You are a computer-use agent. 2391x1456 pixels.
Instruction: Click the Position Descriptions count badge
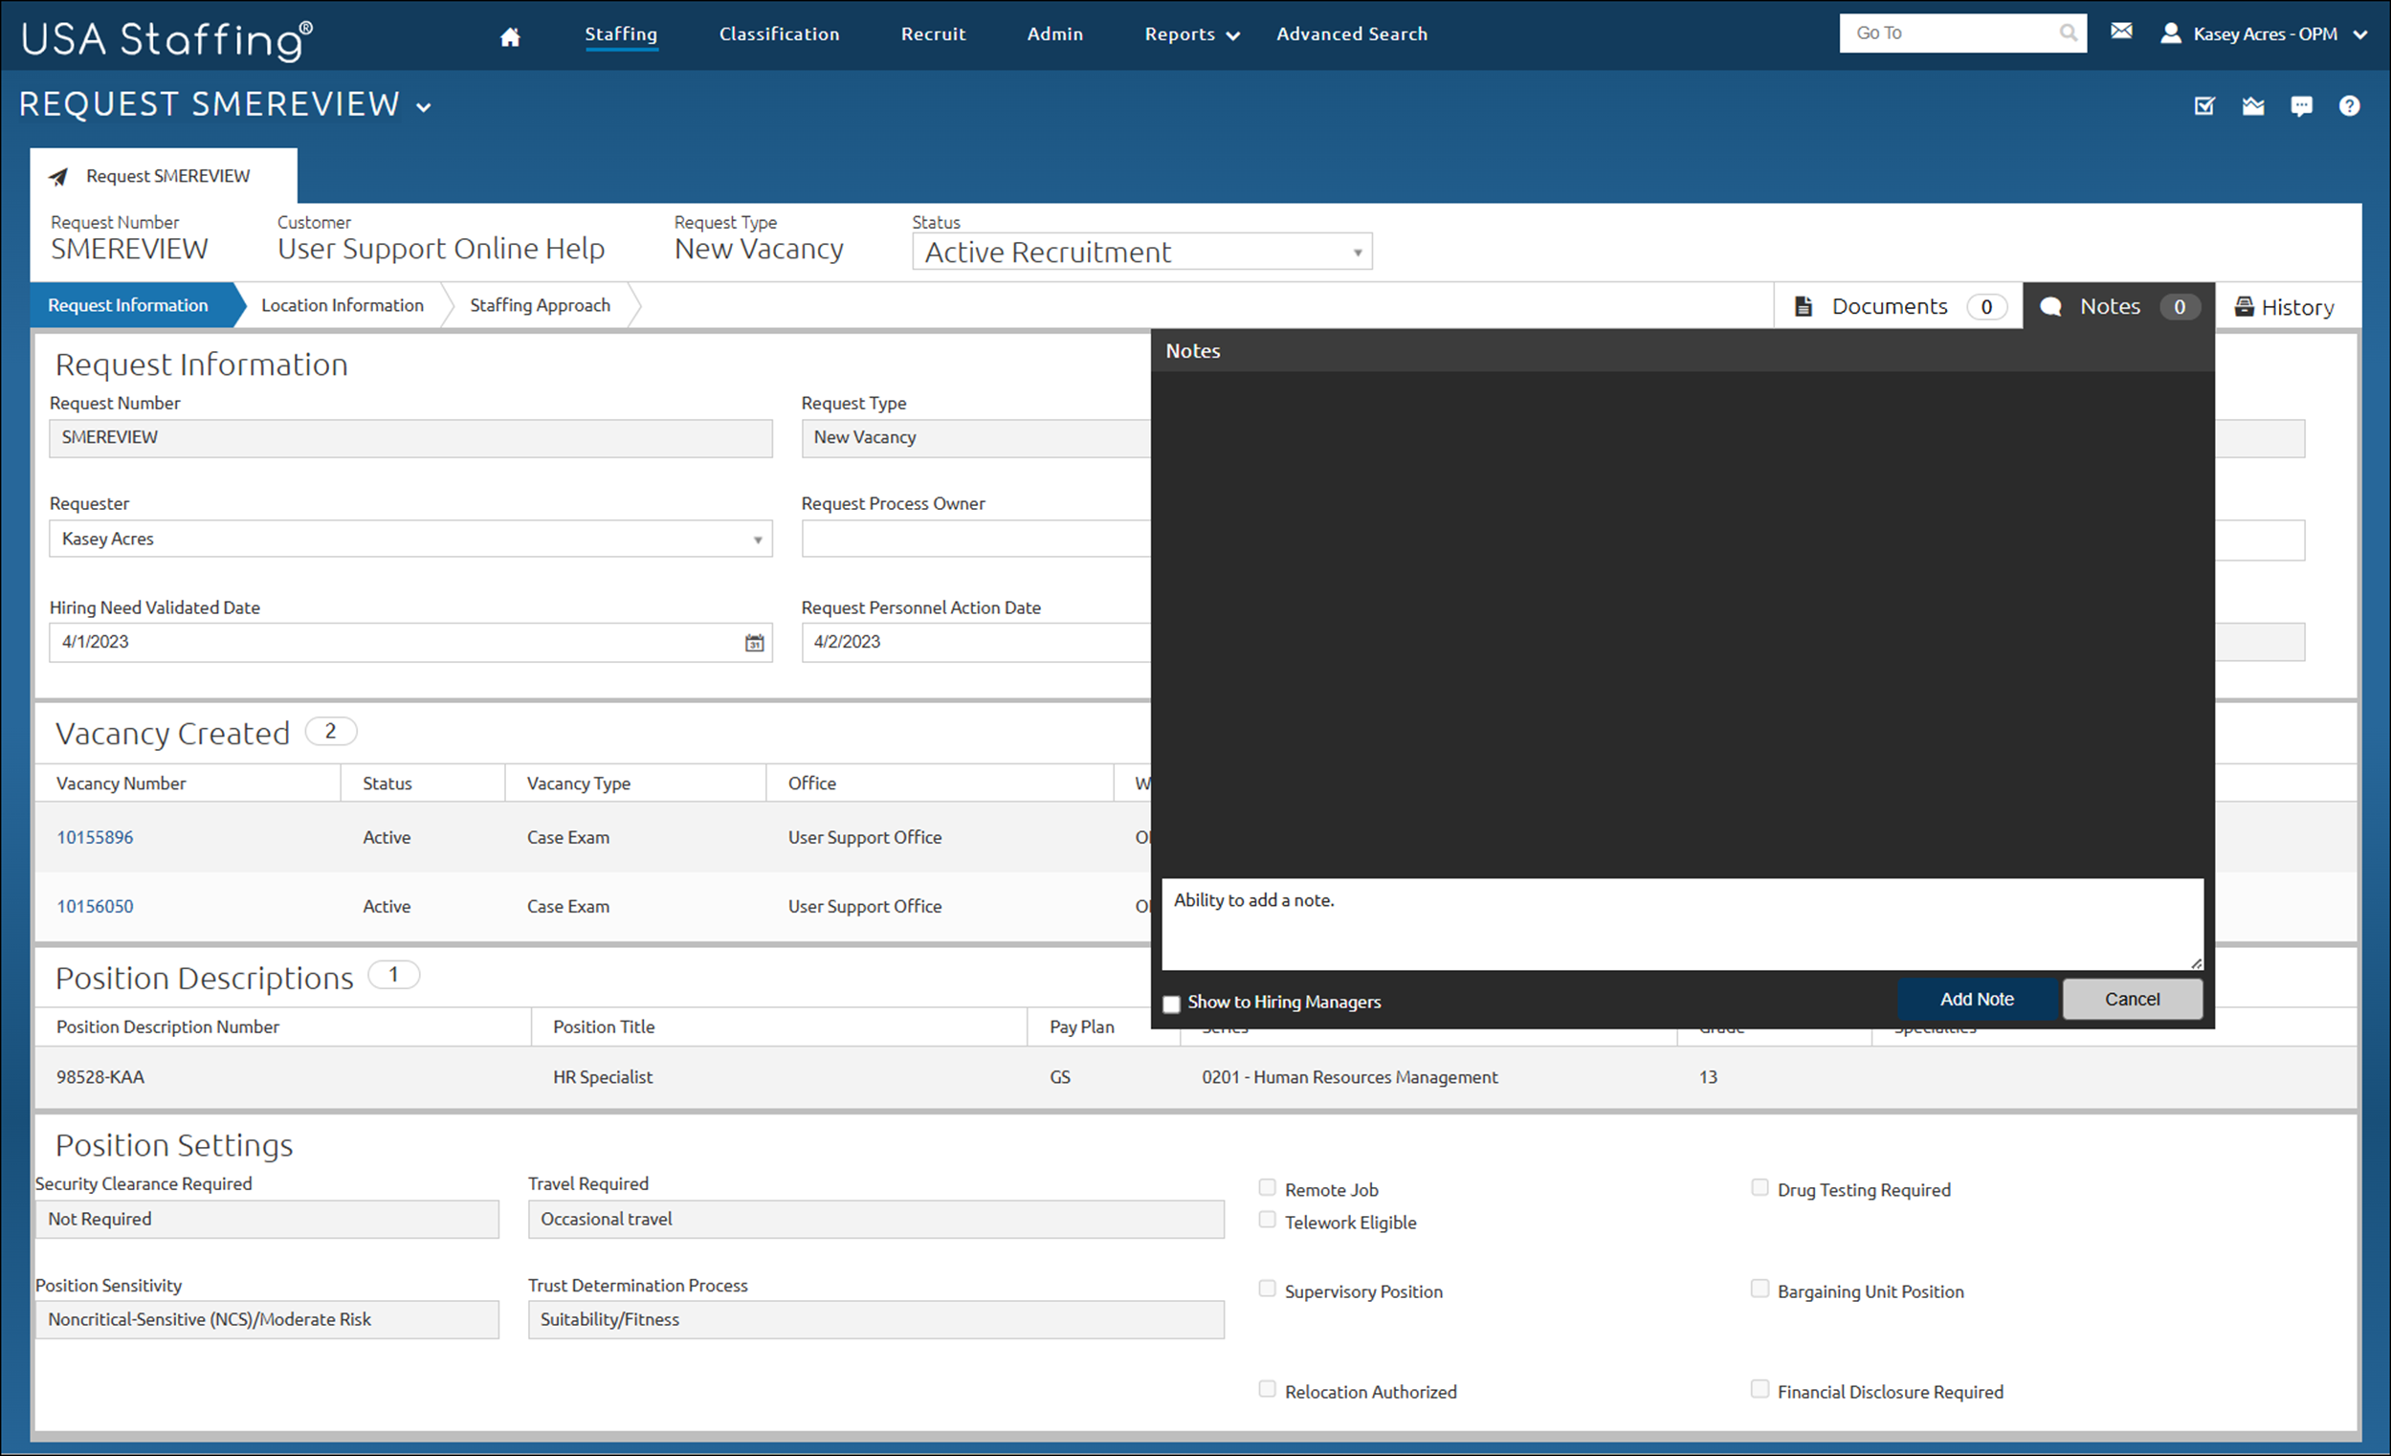tap(393, 975)
